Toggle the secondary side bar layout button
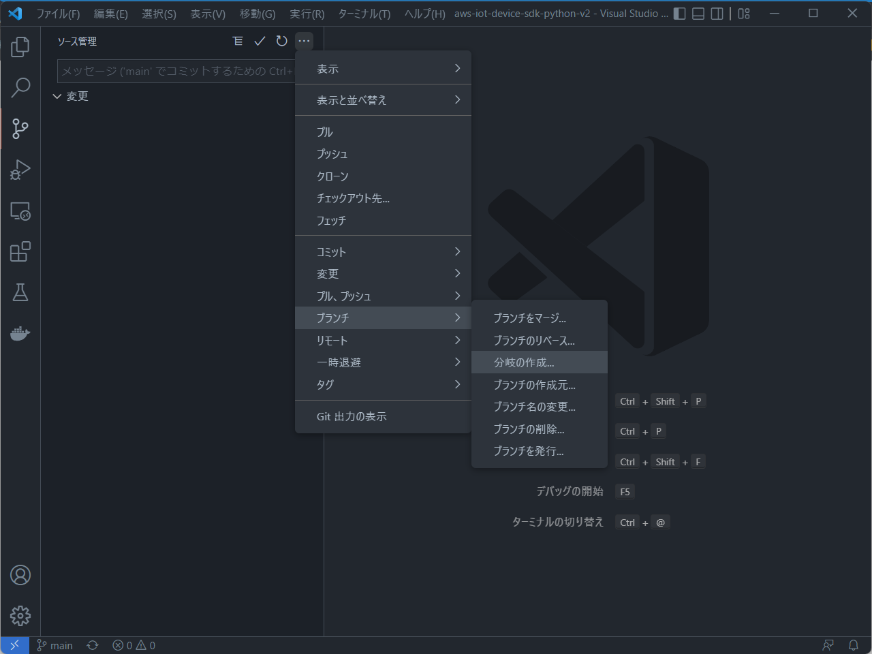Viewport: 872px width, 654px height. pyautogui.click(x=717, y=14)
